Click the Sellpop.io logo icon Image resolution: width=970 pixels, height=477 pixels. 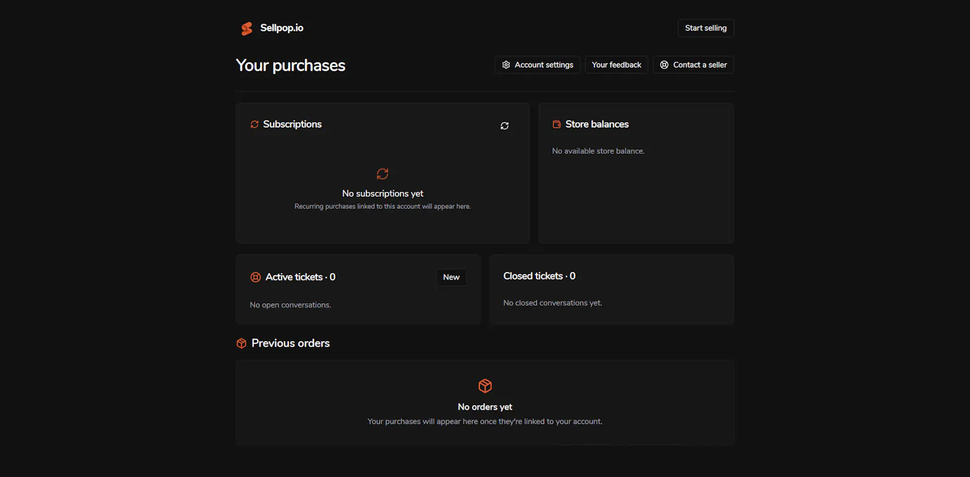(247, 28)
